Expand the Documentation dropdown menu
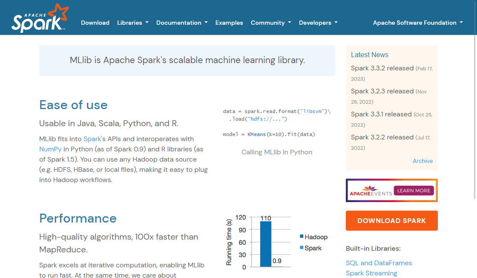 click(x=182, y=23)
